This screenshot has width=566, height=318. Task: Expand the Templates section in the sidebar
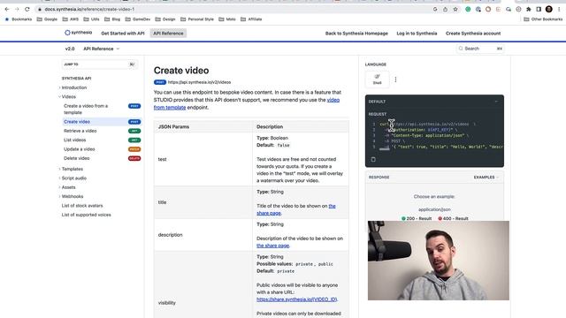pyautogui.click(x=72, y=169)
